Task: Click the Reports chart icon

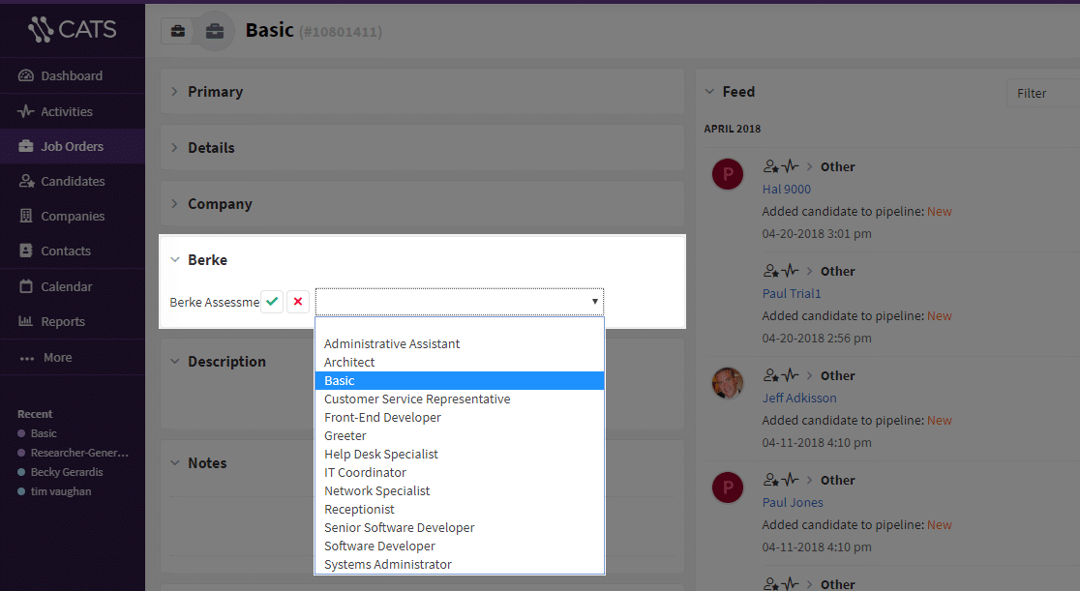Action: click(x=25, y=321)
